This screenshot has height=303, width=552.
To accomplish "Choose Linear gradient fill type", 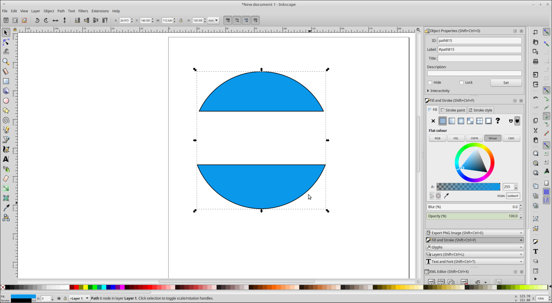I will point(452,121).
